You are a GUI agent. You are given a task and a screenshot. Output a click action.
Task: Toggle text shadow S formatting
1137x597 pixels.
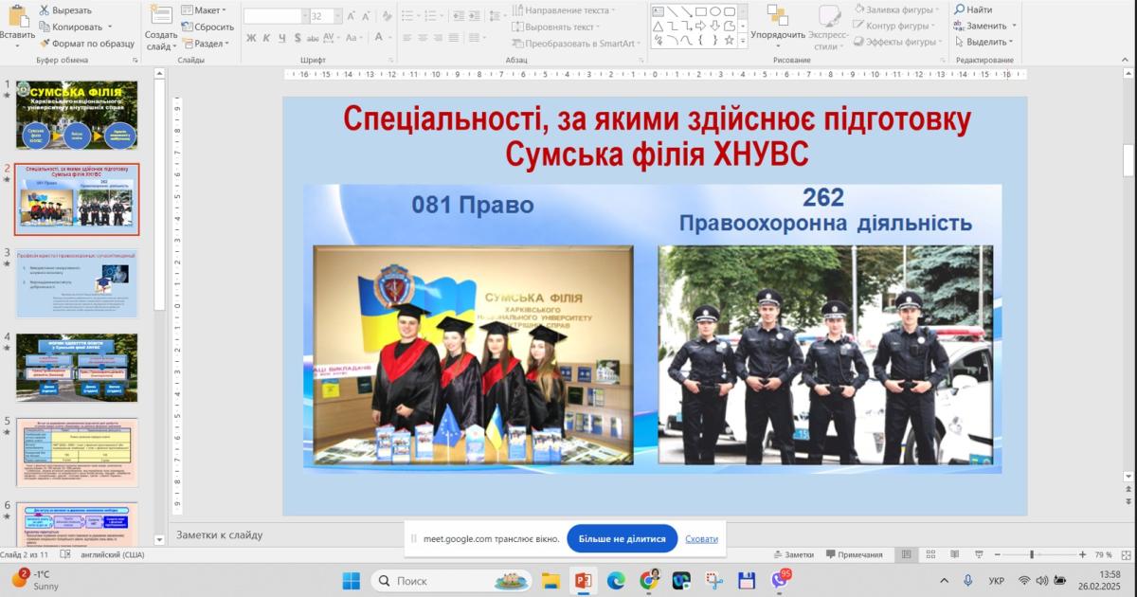click(298, 39)
